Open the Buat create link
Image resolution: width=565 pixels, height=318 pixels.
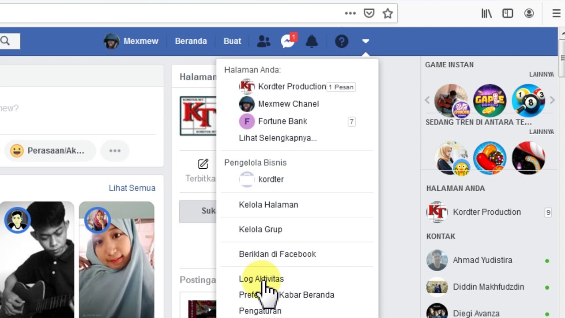click(232, 41)
